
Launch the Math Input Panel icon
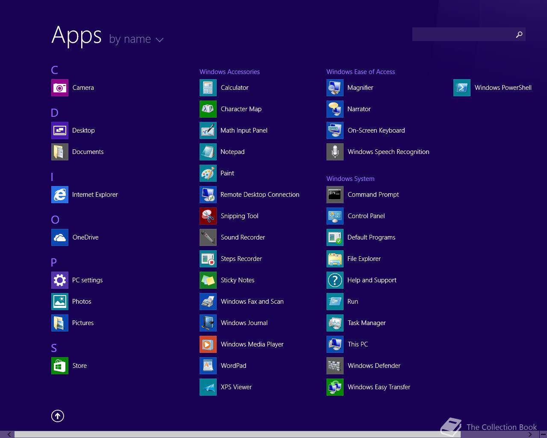pyautogui.click(x=208, y=130)
